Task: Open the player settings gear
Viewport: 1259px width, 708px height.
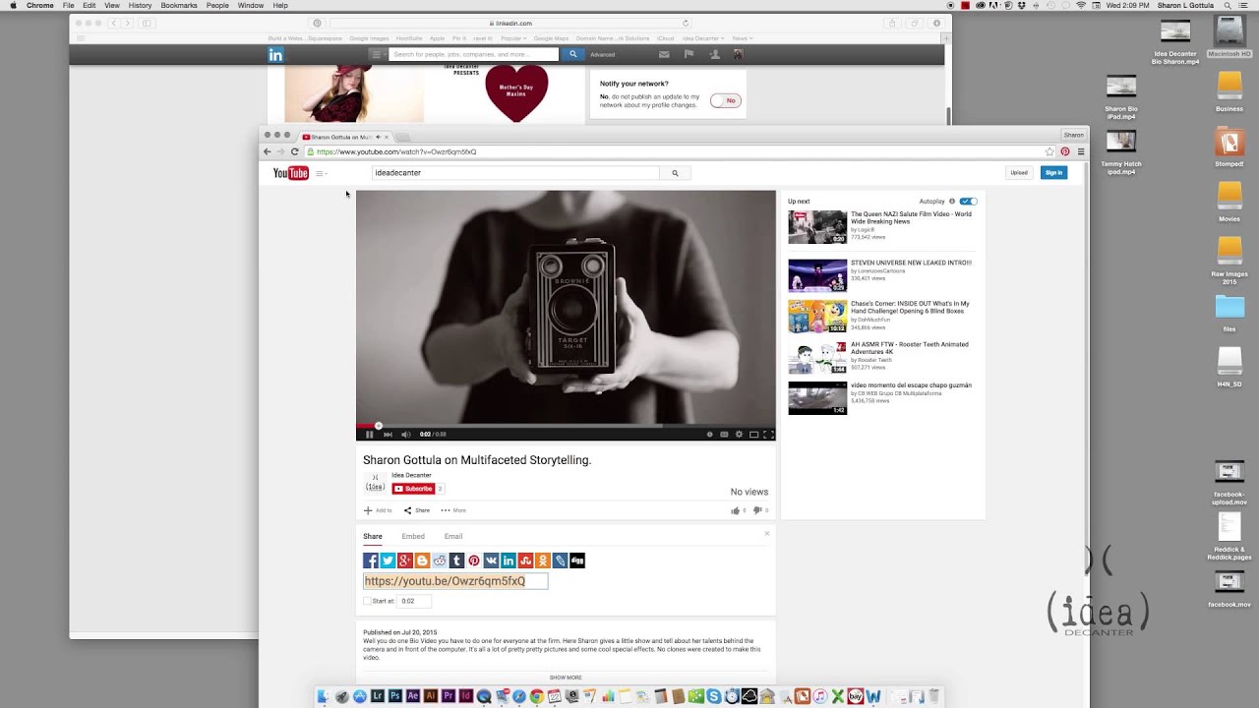Action: (739, 434)
